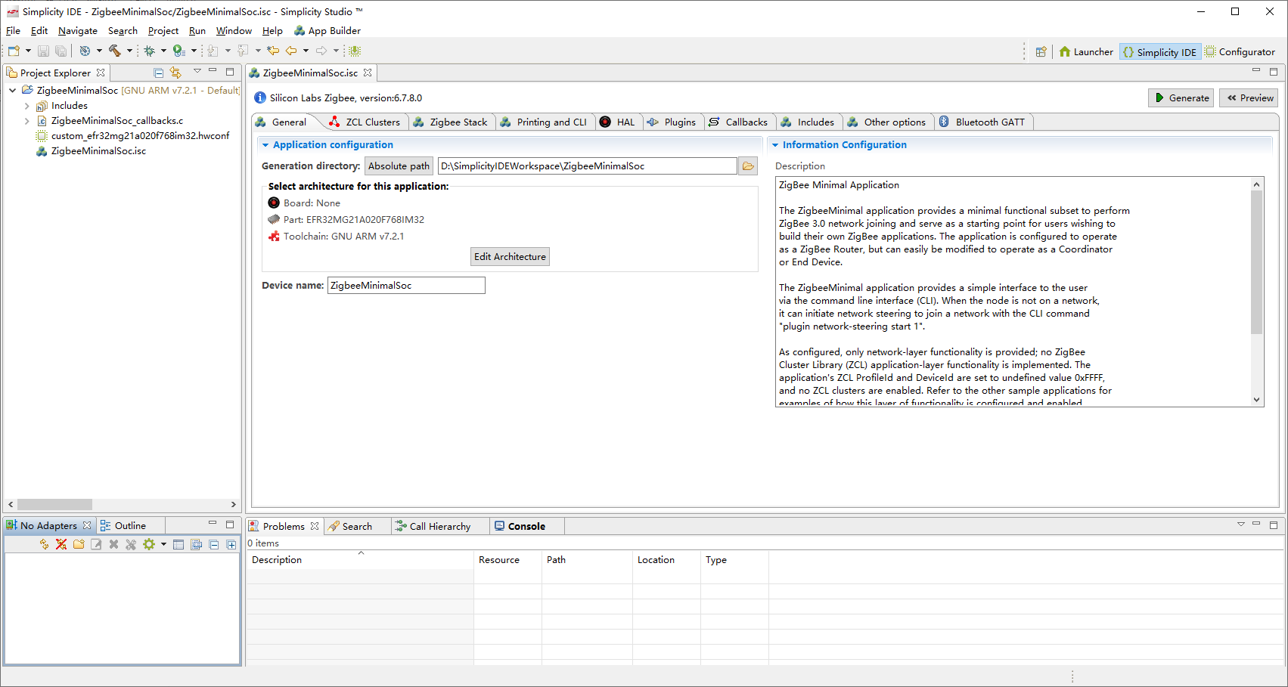
Task: Click the refresh adapters icon
Action: tap(44, 544)
